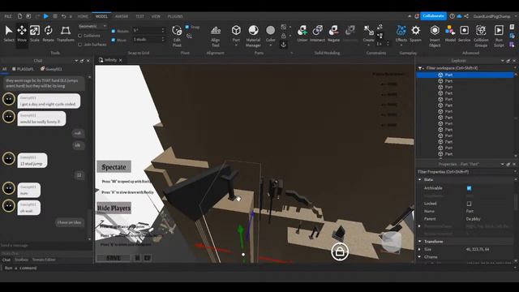Insert a new Part
Screen dimensions: 519x292
point(236,33)
